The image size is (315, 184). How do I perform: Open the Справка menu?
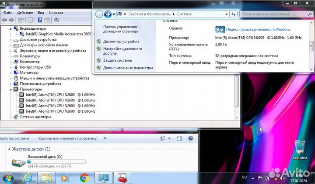coord(56,12)
